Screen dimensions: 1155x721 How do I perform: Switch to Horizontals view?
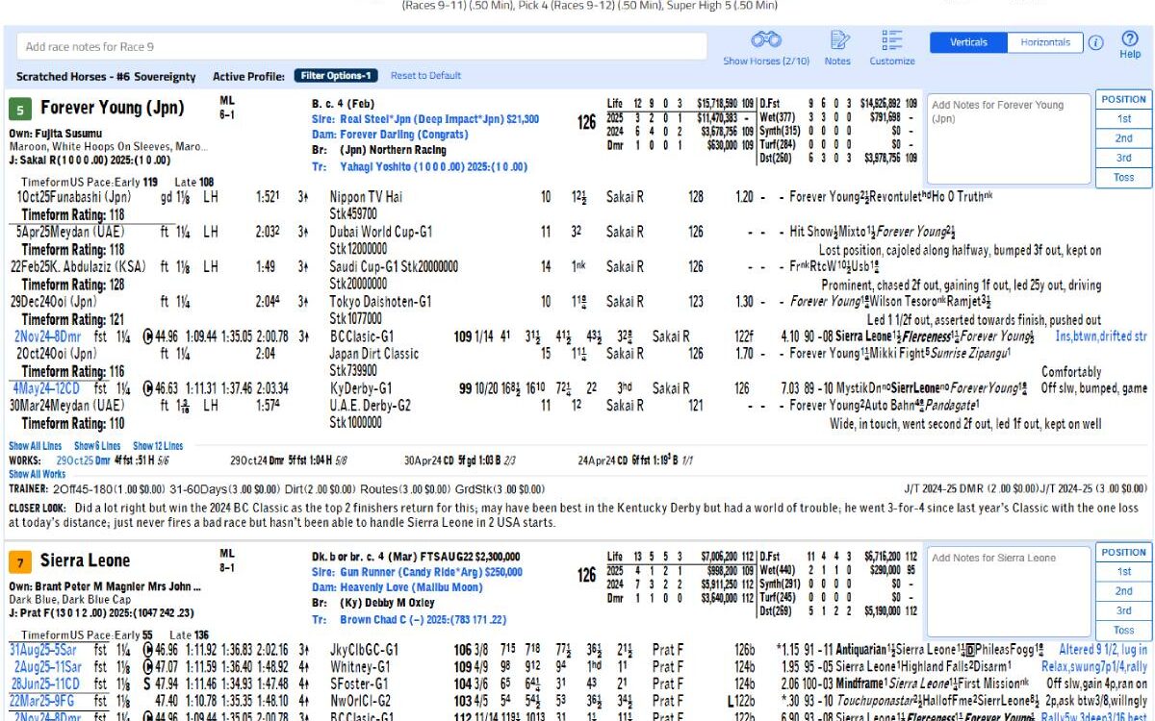[1046, 42]
